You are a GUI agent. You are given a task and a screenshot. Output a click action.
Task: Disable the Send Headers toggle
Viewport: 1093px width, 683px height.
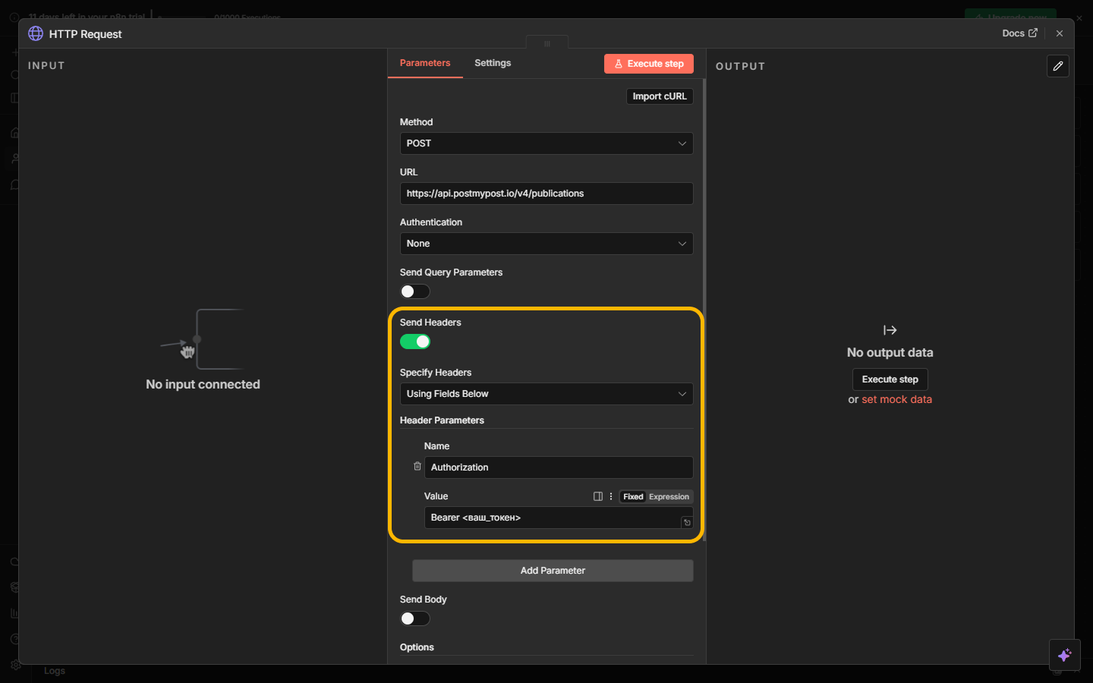click(415, 341)
